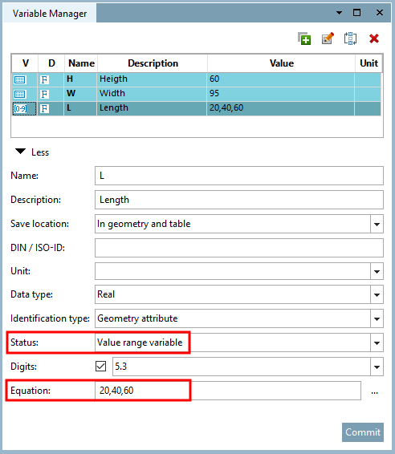Click the F icon in L row

coord(44,108)
